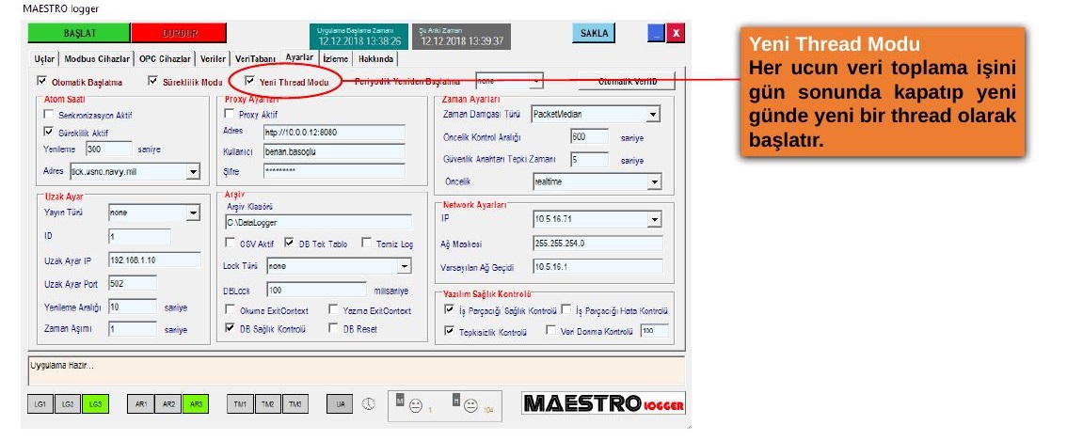Enable CSV Aktif checkbox

pos(230,243)
